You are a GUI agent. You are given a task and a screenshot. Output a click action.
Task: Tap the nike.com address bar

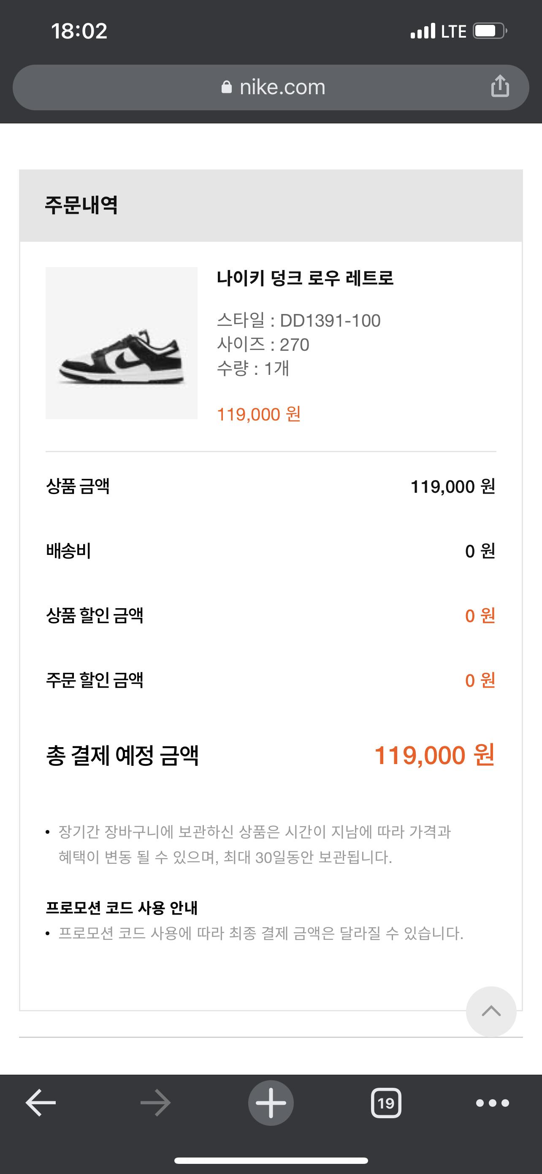tap(282, 87)
